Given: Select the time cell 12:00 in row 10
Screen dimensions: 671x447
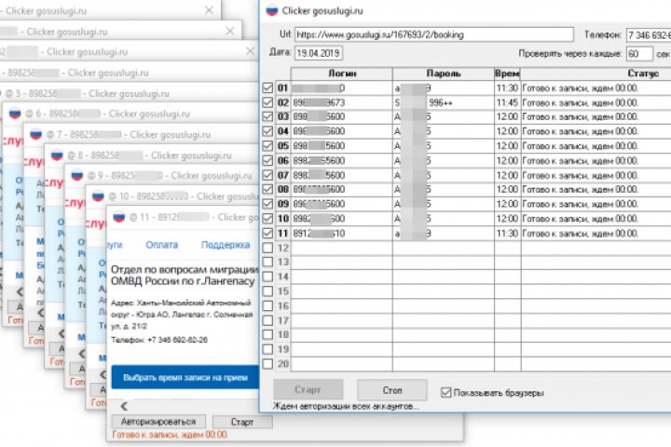Looking at the screenshot, I should [508, 219].
